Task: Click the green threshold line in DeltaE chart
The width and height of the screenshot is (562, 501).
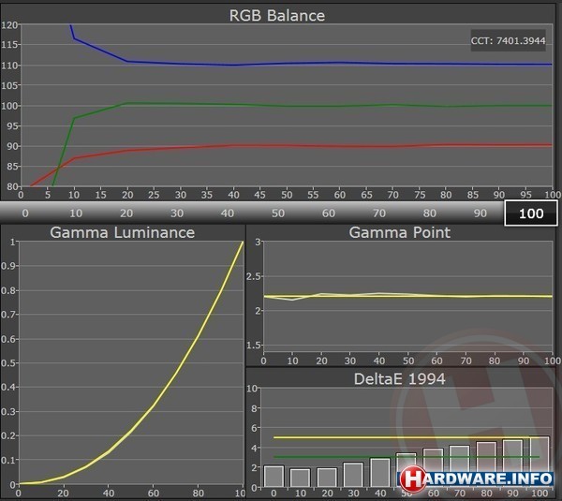Action: coord(407,457)
